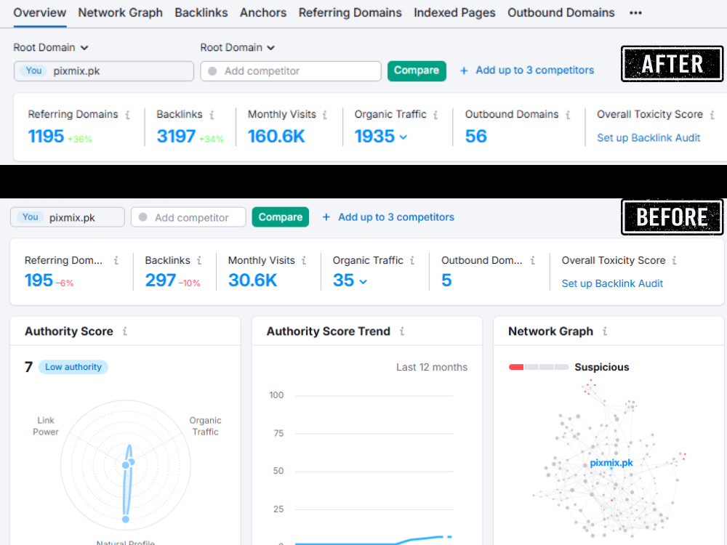This screenshot has height=545, width=727.
Task: Click Outbound Domains value 56
Action: click(475, 137)
